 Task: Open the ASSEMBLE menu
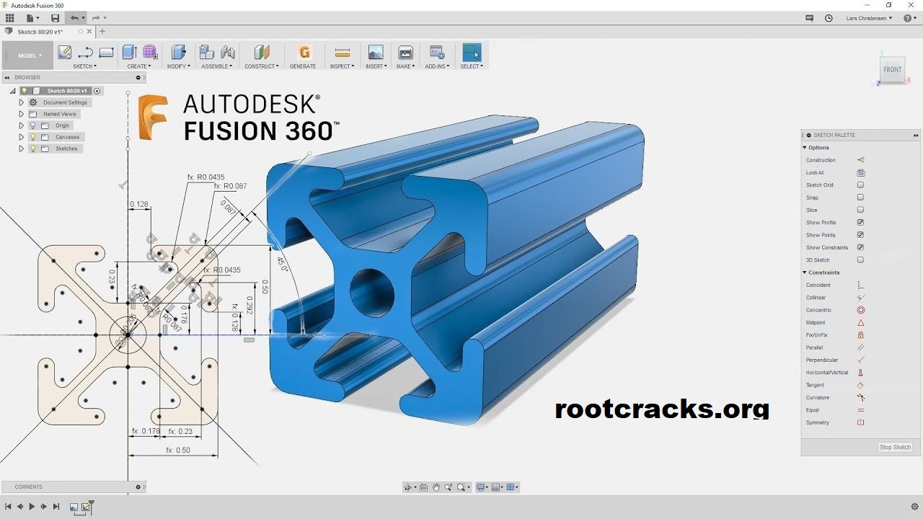coord(217,66)
